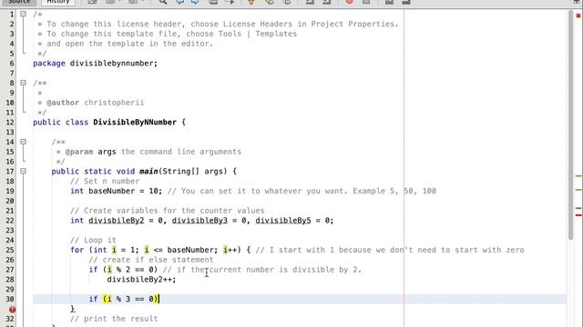Click the 'for' keyword on line 25
The image size is (583, 327).
click(x=77, y=250)
